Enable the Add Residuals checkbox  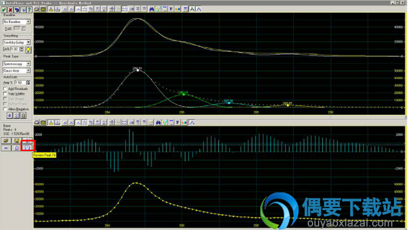click(x=5, y=89)
